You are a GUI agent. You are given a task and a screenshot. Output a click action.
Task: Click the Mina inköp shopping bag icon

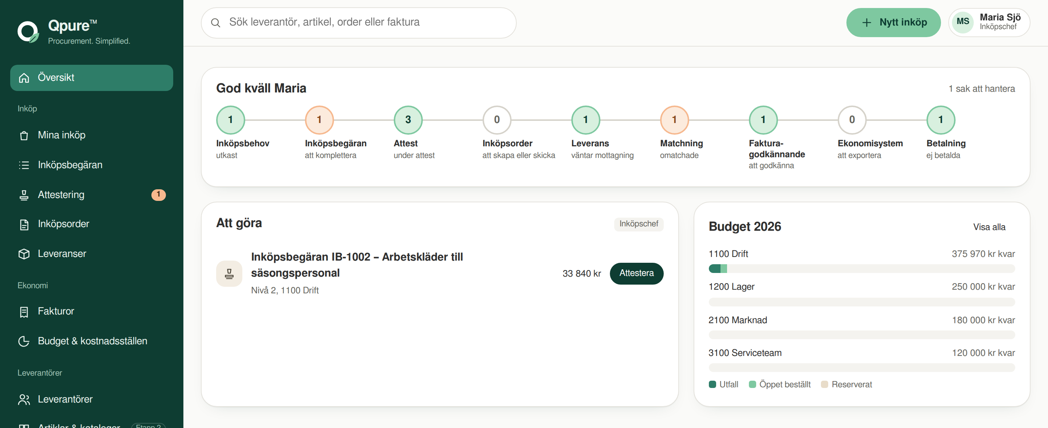pyautogui.click(x=24, y=135)
